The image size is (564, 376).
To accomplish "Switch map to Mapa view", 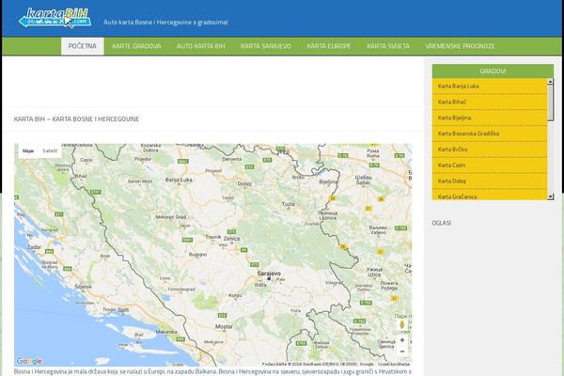I will point(28,151).
